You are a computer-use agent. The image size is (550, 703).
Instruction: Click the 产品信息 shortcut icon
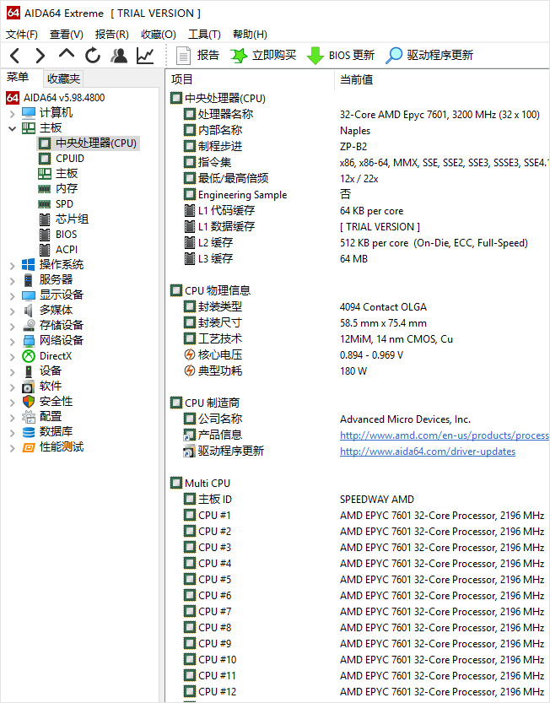(x=190, y=435)
